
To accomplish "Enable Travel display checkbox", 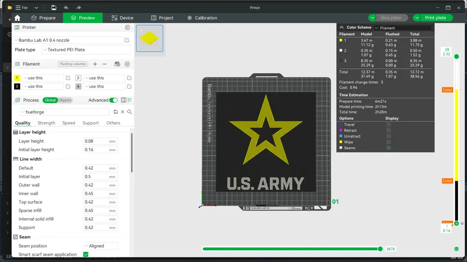I will click(x=389, y=124).
